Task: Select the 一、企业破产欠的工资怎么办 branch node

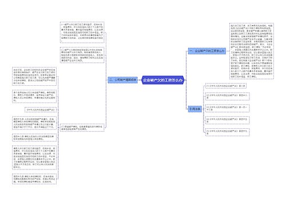Action: click(207, 51)
